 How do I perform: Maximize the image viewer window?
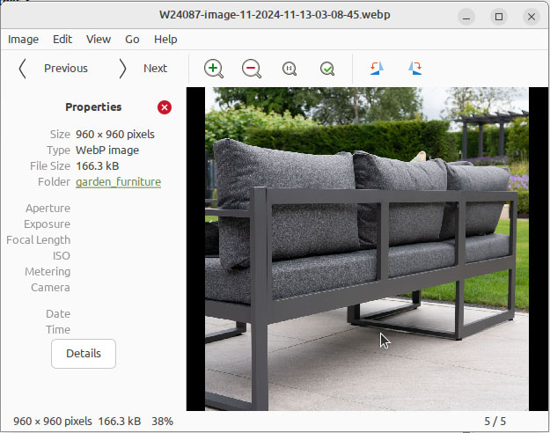click(499, 17)
